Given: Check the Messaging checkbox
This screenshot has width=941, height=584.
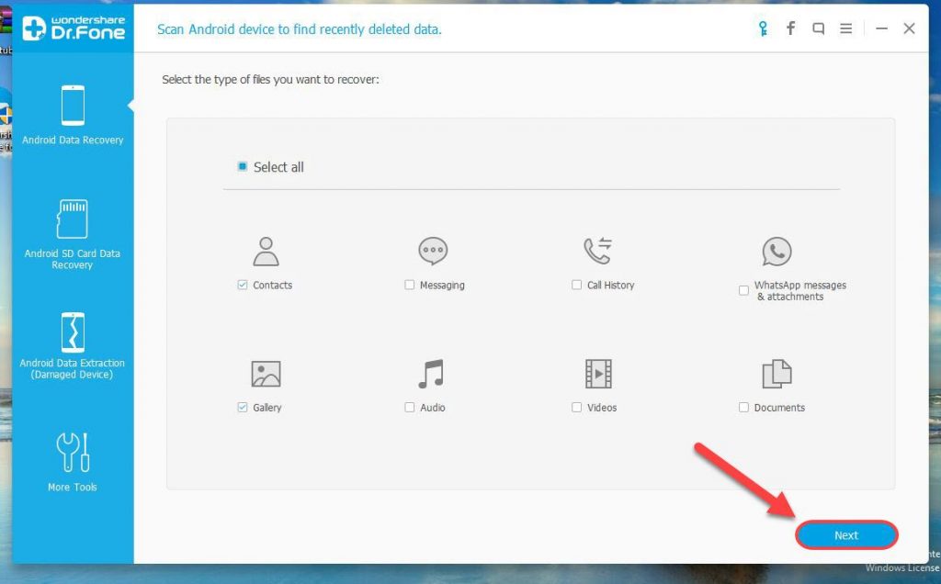Looking at the screenshot, I should [409, 285].
